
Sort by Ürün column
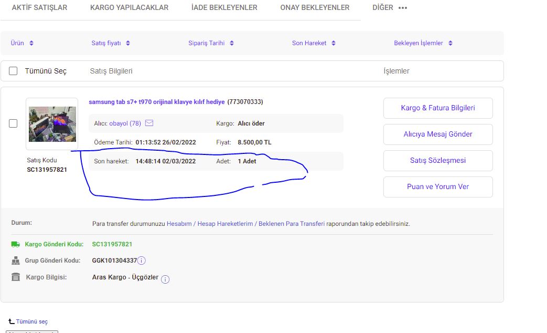pyautogui.click(x=22, y=43)
